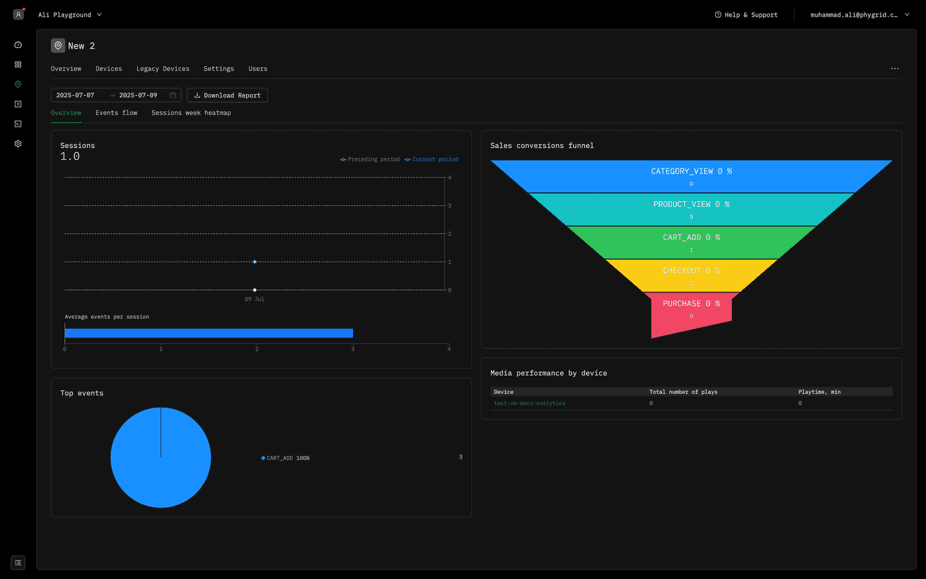
Task: Open the gear settings icon in sidebar
Action: [18, 144]
